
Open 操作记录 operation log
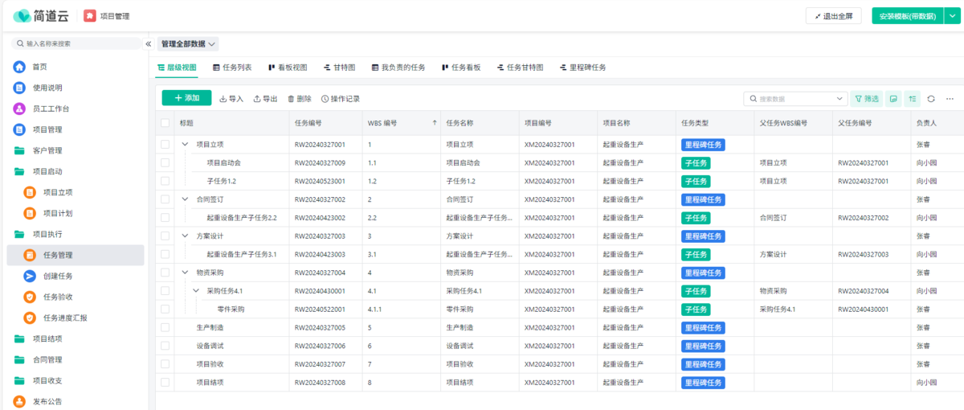341,99
